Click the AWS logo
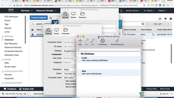Image resolution: width=174 pixels, height=98 pixels. click(x=11, y=10)
